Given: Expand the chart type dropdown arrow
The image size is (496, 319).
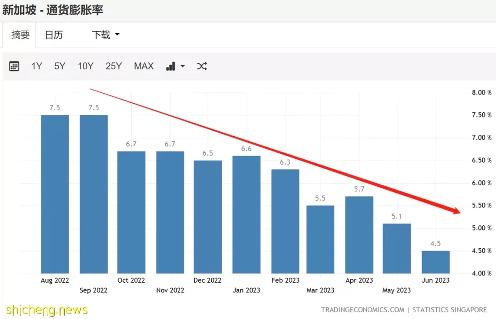Looking at the screenshot, I should point(182,67).
